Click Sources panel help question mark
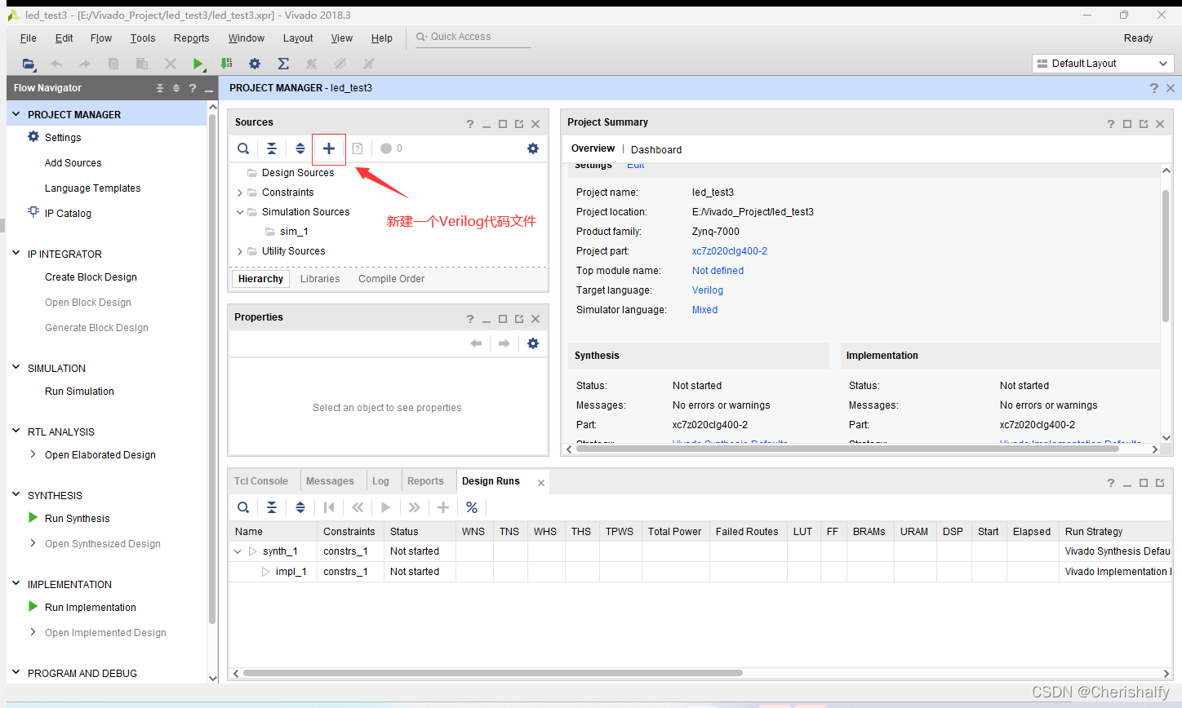1182x708 pixels. [x=470, y=124]
